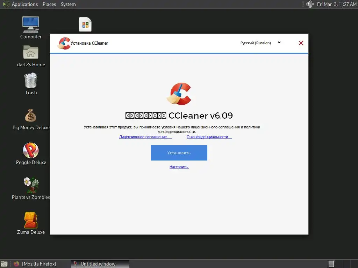The height and width of the screenshot is (268, 358).
Task: Click the Установка CCleaner title text
Action: tap(89, 43)
